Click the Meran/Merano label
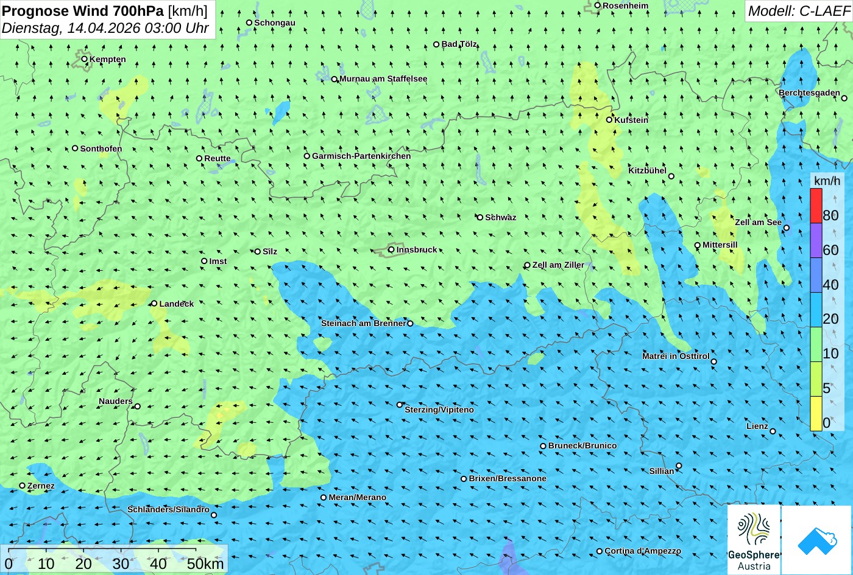This screenshot has height=575, width=853. pyautogui.click(x=358, y=497)
